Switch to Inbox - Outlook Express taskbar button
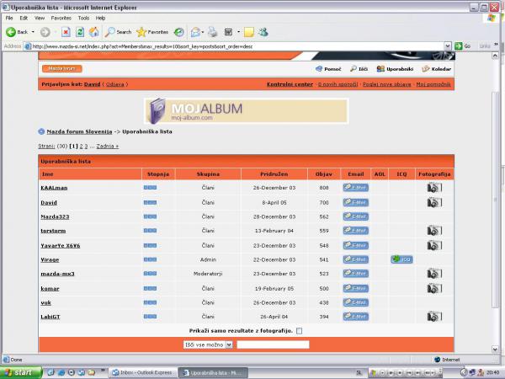The image size is (505, 379). click(145, 371)
